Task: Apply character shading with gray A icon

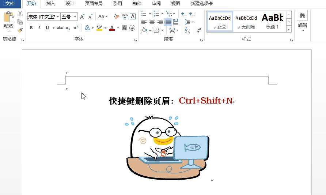Action: coord(124,28)
